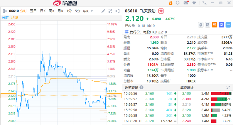
Task: Switch to the 1分 chart tab
Action: [69, 11]
